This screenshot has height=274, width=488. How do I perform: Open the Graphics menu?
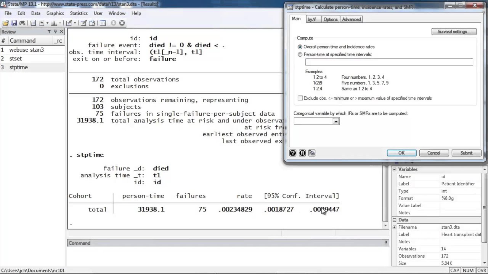point(55,13)
